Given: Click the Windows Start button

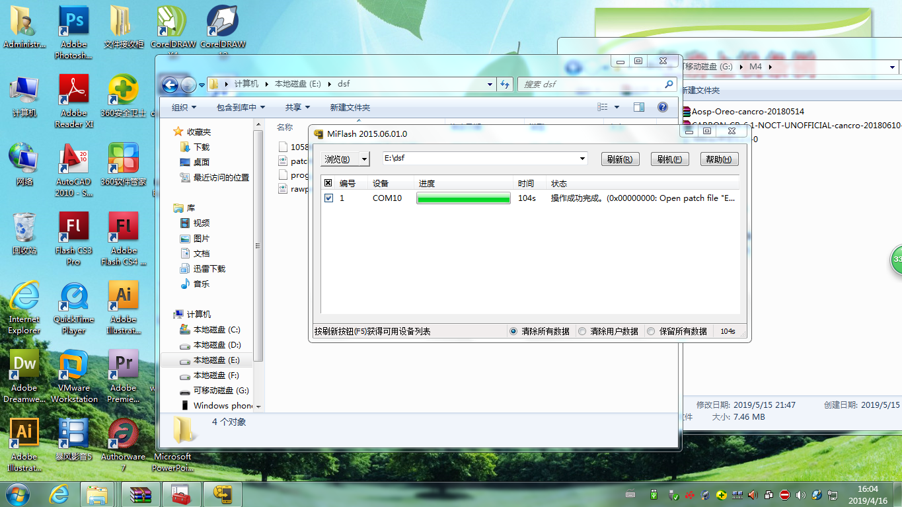Looking at the screenshot, I should pyautogui.click(x=18, y=493).
